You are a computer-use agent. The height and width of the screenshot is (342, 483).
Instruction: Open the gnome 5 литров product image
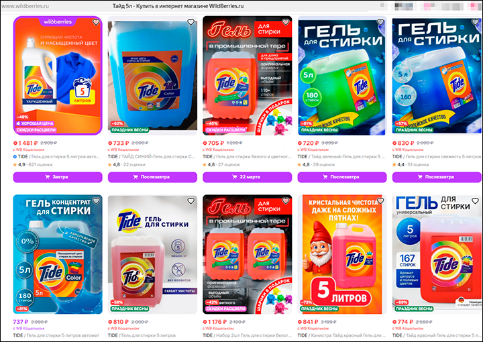[342, 254]
